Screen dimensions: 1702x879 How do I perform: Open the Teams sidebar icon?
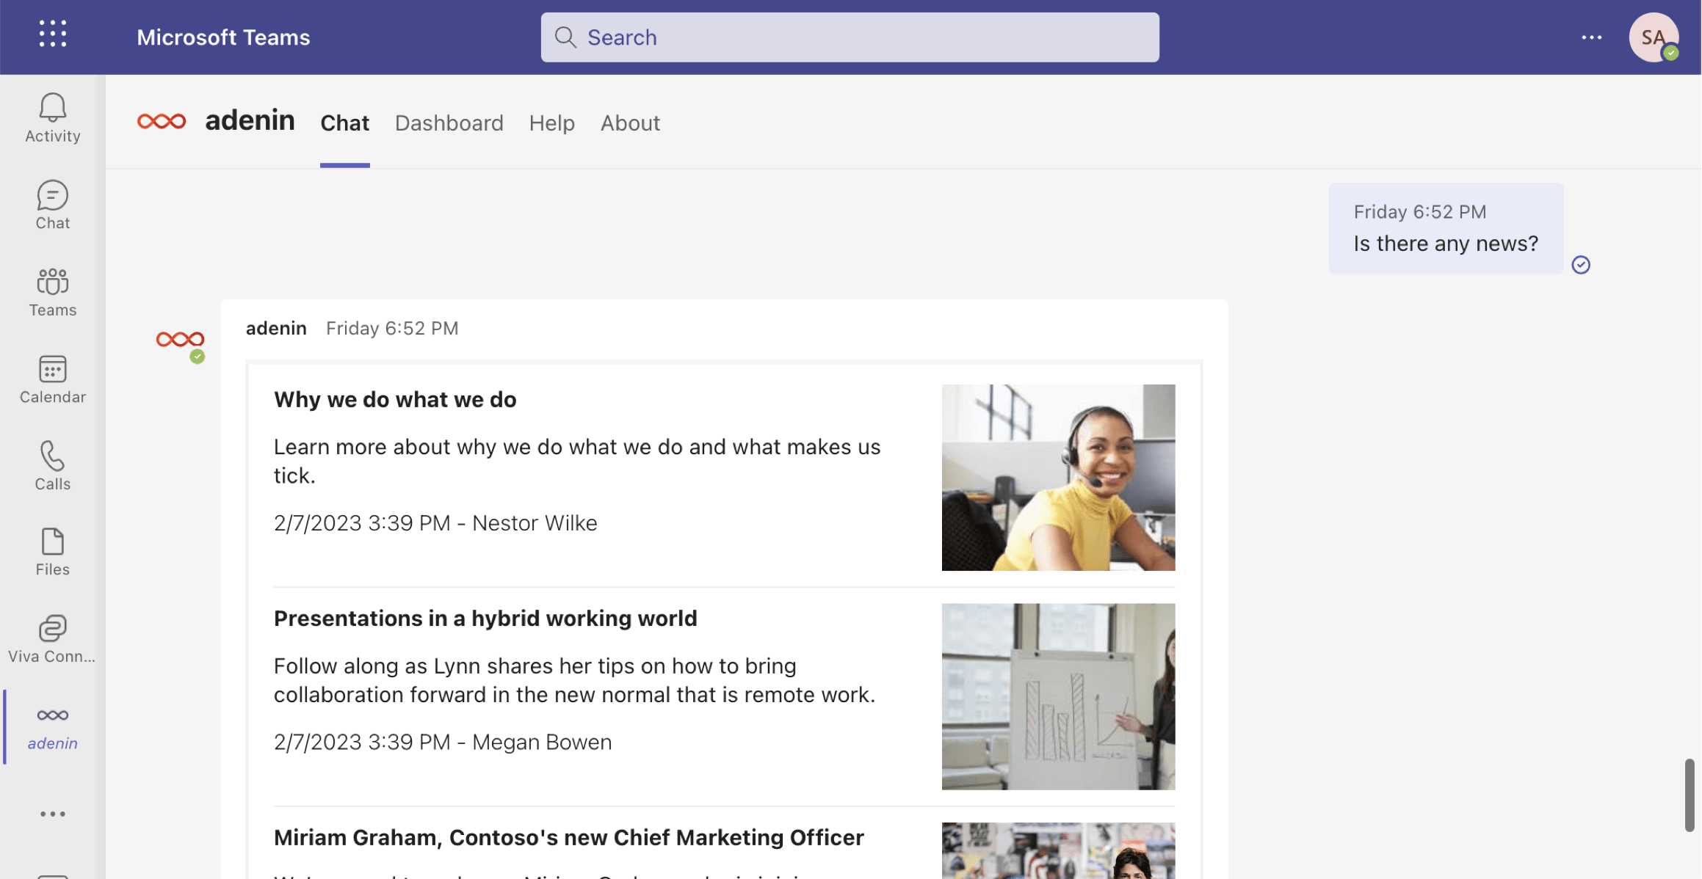(53, 292)
